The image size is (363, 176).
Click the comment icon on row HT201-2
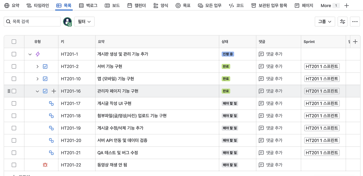tap(261, 66)
